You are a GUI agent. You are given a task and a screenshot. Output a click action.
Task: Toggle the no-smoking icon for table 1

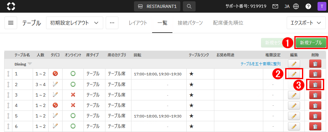(55, 74)
